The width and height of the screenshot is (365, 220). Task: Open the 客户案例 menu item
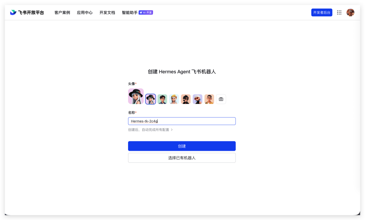pyautogui.click(x=62, y=13)
